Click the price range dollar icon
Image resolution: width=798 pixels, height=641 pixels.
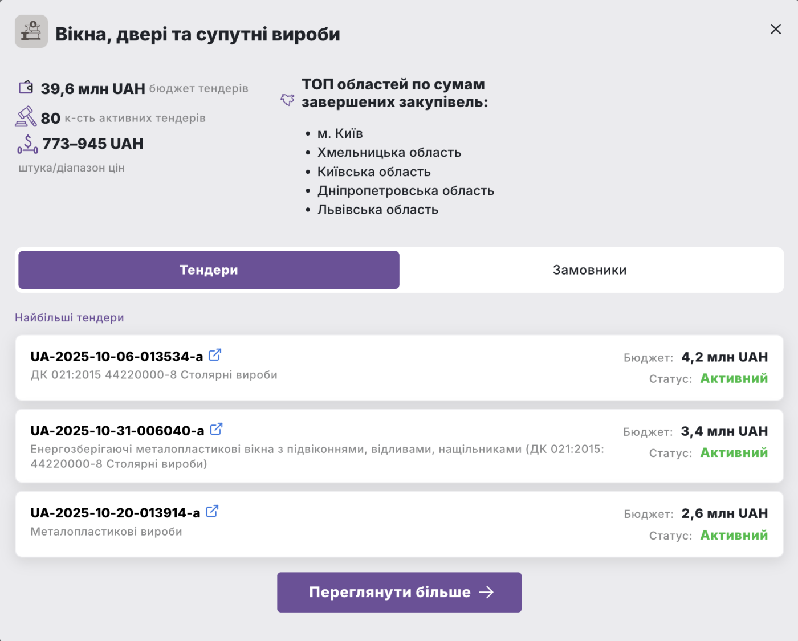click(x=27, y=144)
